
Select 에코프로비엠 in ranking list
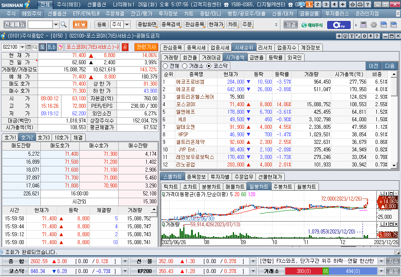pyautogui.click(x=190, y=82)
